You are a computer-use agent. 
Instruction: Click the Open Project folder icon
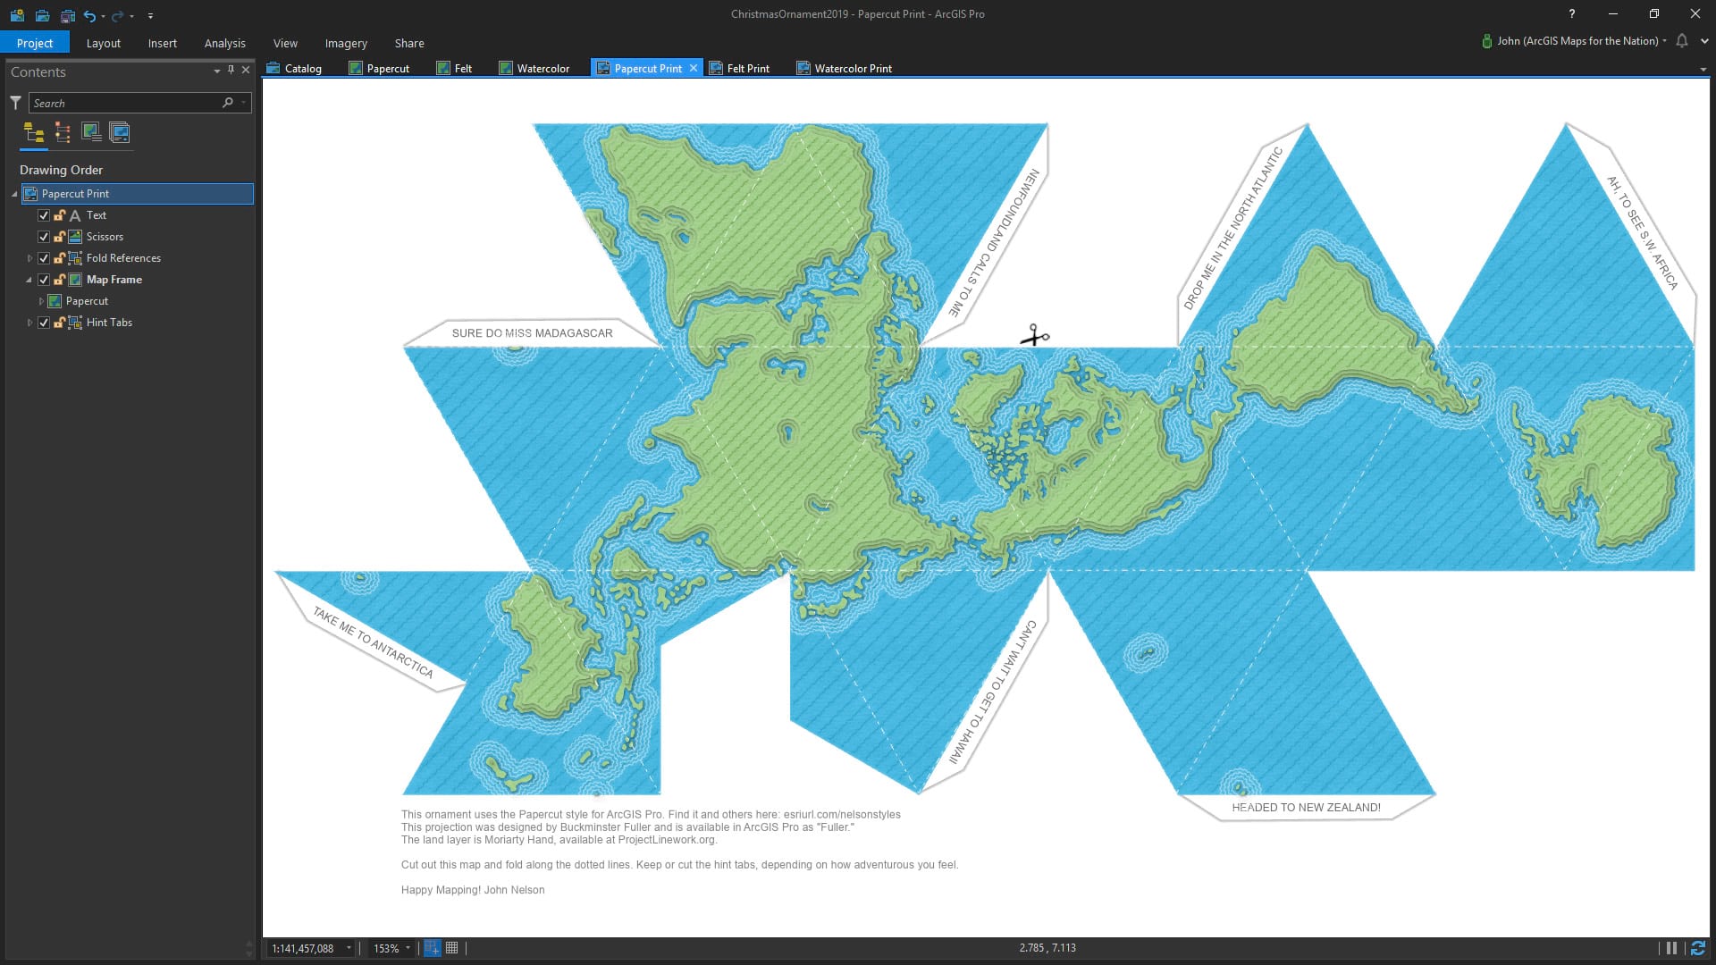point(42,15)
